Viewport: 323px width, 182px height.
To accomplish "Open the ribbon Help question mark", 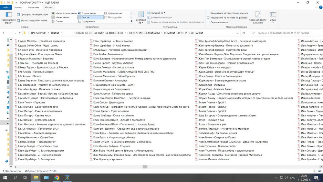I will pos(320,7).
